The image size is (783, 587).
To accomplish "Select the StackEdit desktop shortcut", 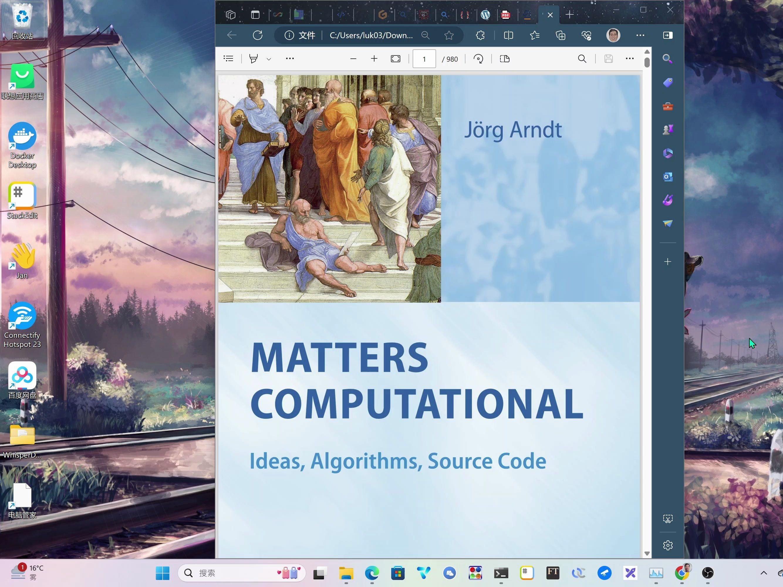I will pyautogui.click(x=22, y=201).
